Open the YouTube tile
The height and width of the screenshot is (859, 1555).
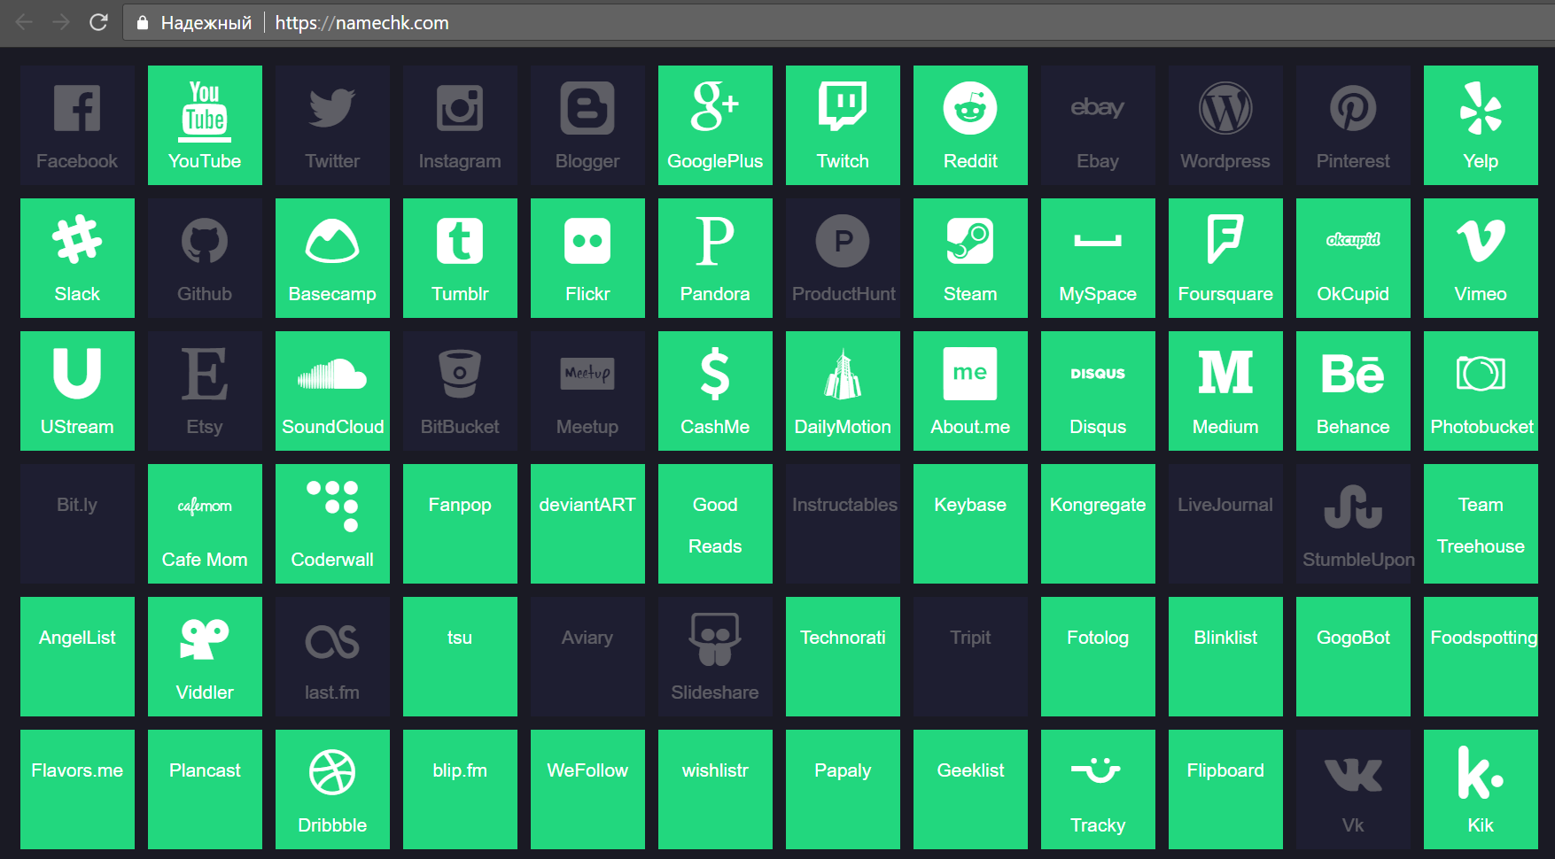coord(205,125)
